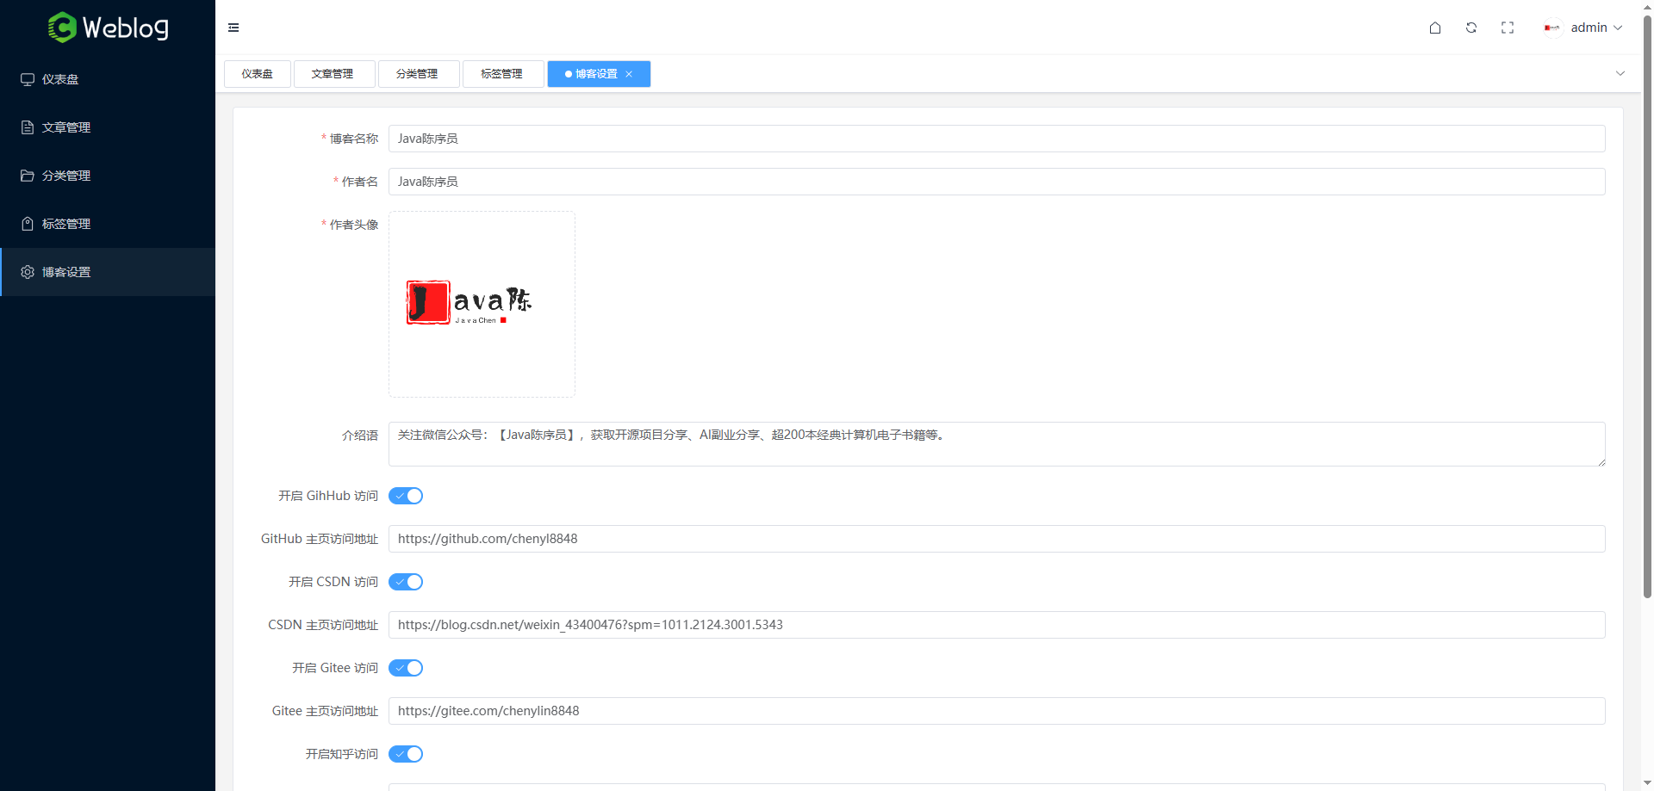Open 仪表盘 from the sidebar

coord(60,79)
